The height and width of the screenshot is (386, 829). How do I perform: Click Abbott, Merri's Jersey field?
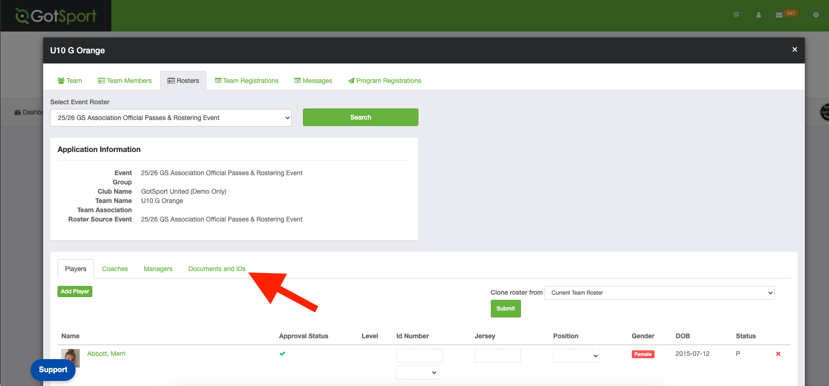tap(498, 356)
